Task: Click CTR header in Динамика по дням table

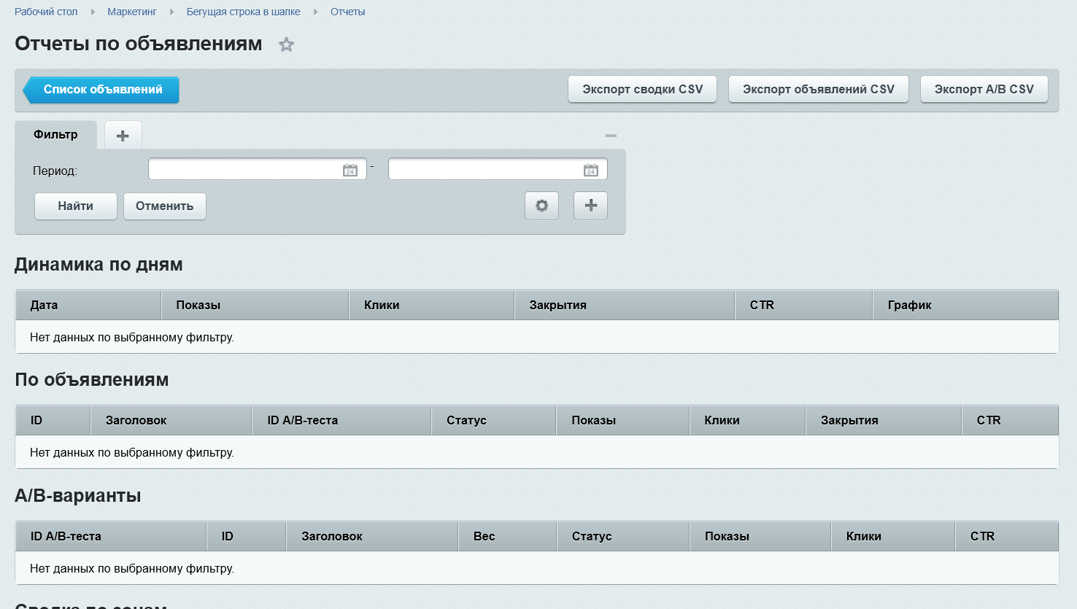Action: click(804, 305)
